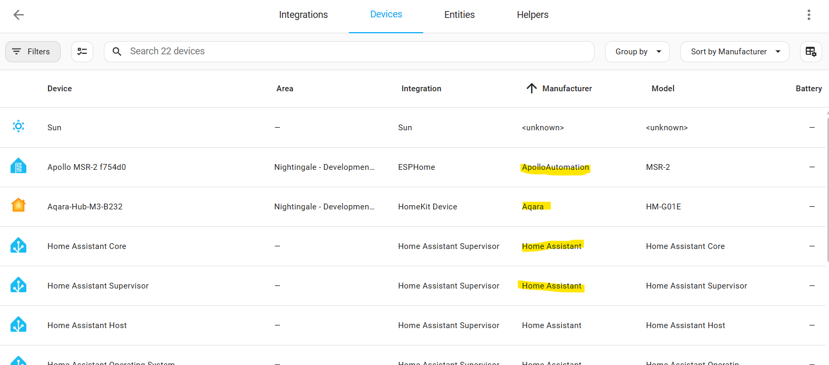
Task: Click the ascending sort arrow on Manufacturer
Action: click(x=531, y=89)
